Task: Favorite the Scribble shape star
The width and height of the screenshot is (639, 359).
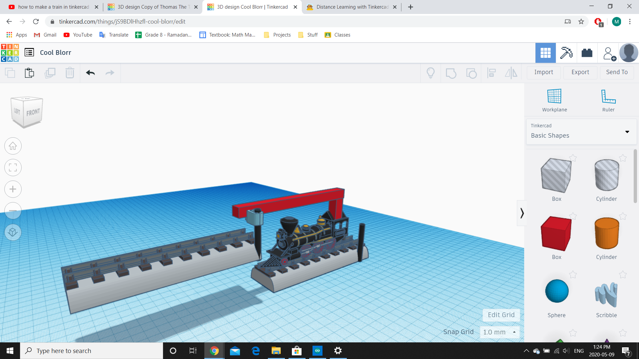Action: (x=623, y=275)
